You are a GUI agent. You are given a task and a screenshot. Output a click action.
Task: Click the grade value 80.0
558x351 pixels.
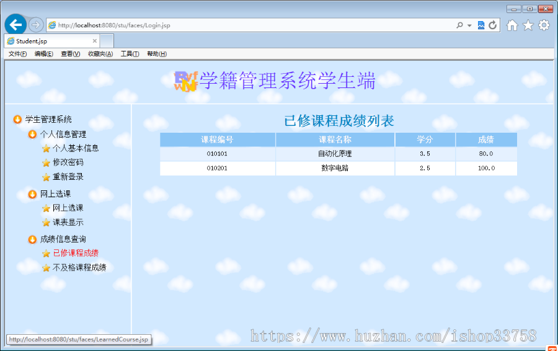tap(486, 154)
